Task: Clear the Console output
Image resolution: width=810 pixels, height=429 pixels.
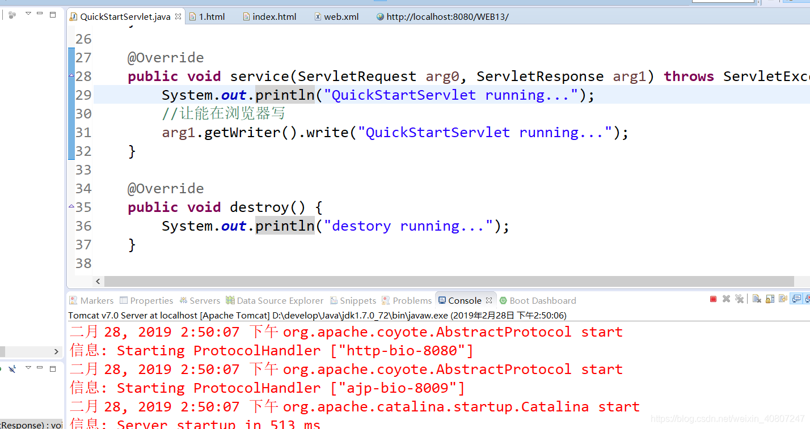Action: click(x=757, y=299)
